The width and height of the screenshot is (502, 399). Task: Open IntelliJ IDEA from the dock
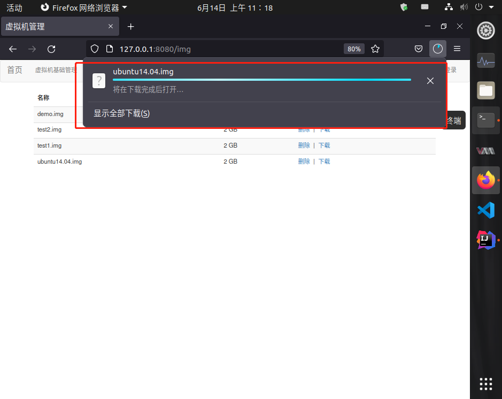point(486,240)
